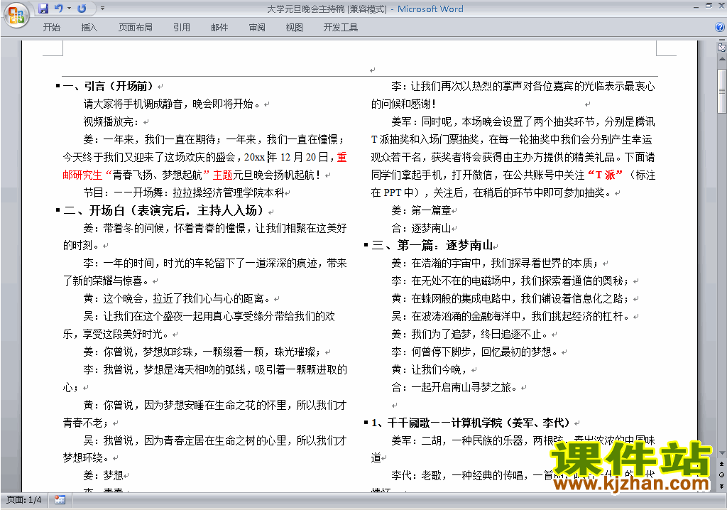Open the 邮件 ribbon tab
The width and height of the screenshot is (727, 510).
(219, 28)
